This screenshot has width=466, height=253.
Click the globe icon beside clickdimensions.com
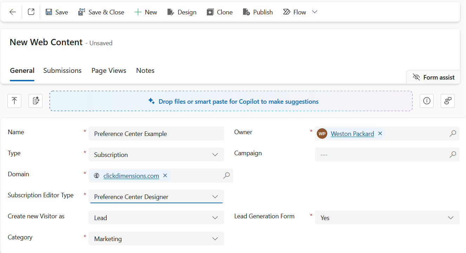click(97, 176)
